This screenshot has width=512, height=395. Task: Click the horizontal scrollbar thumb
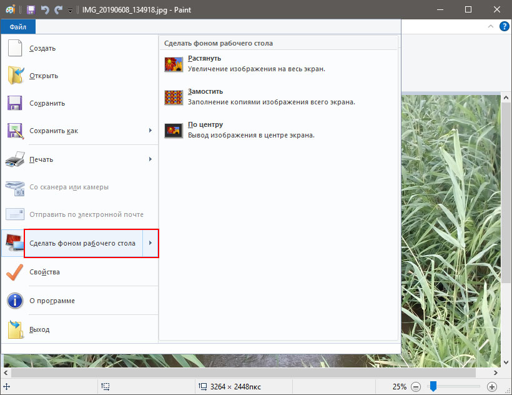pyautogui.click(x=244, y=372)
